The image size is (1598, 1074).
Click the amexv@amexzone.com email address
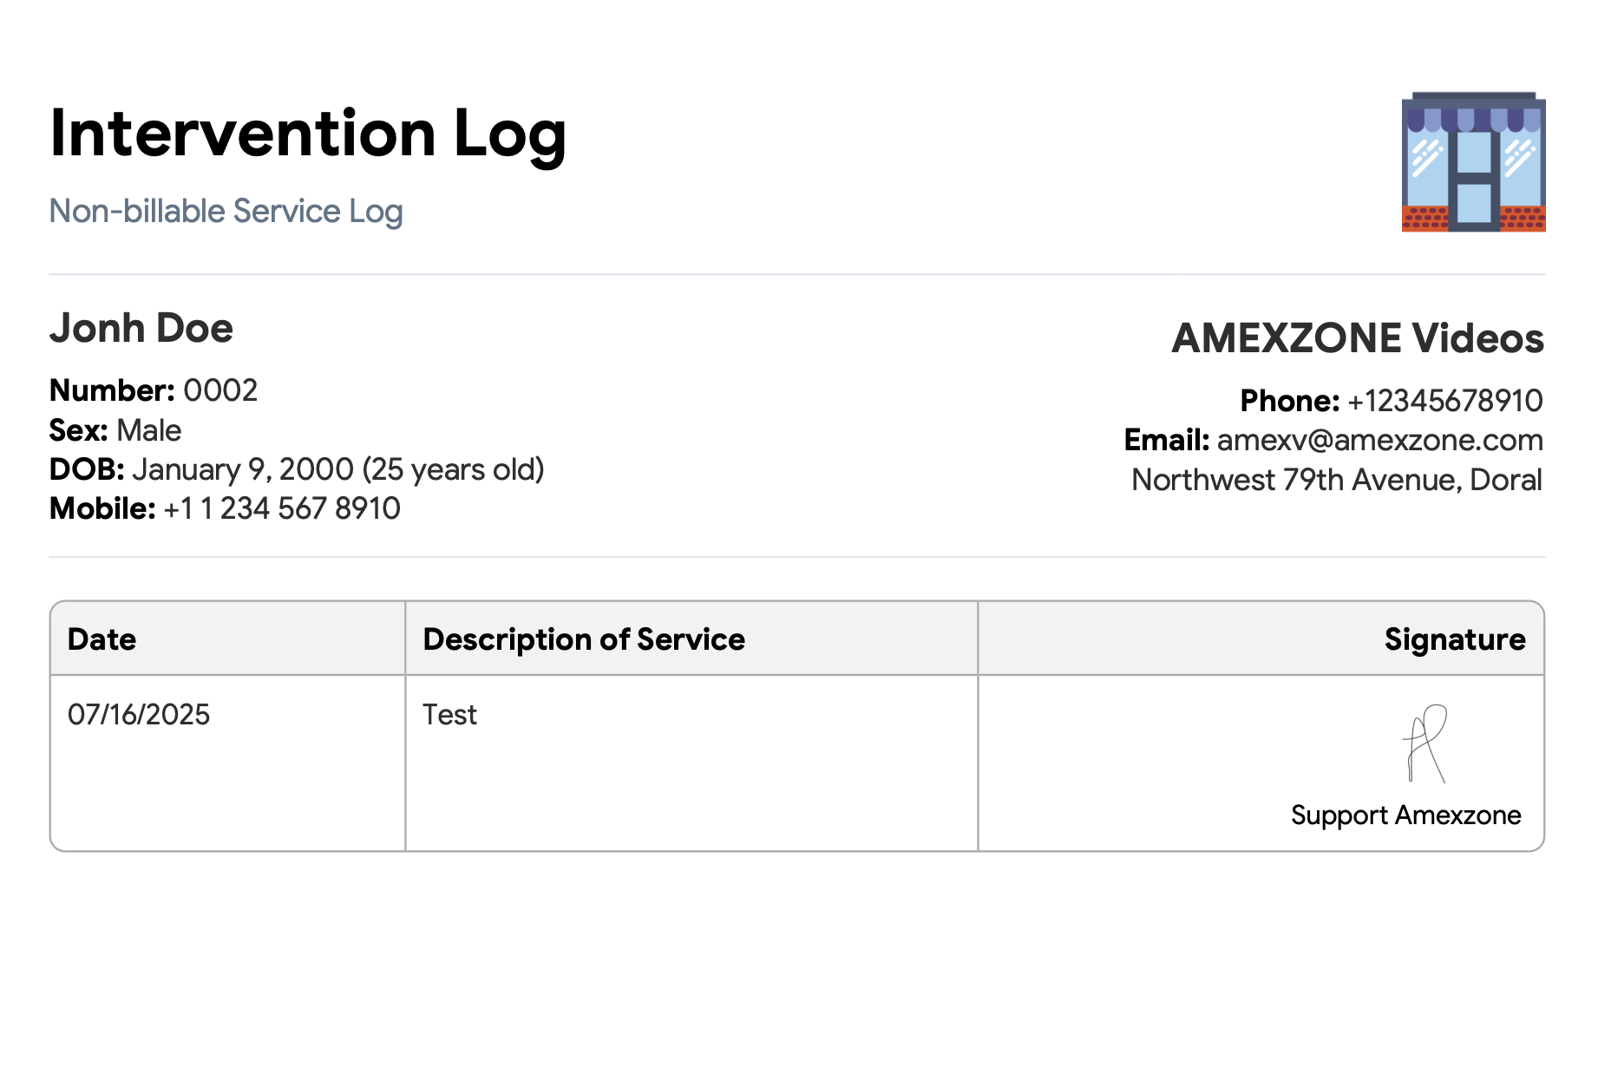pos(1379,441)
